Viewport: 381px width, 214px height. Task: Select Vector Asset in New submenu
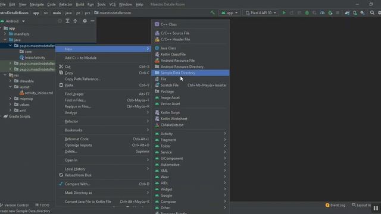(190, 104)
